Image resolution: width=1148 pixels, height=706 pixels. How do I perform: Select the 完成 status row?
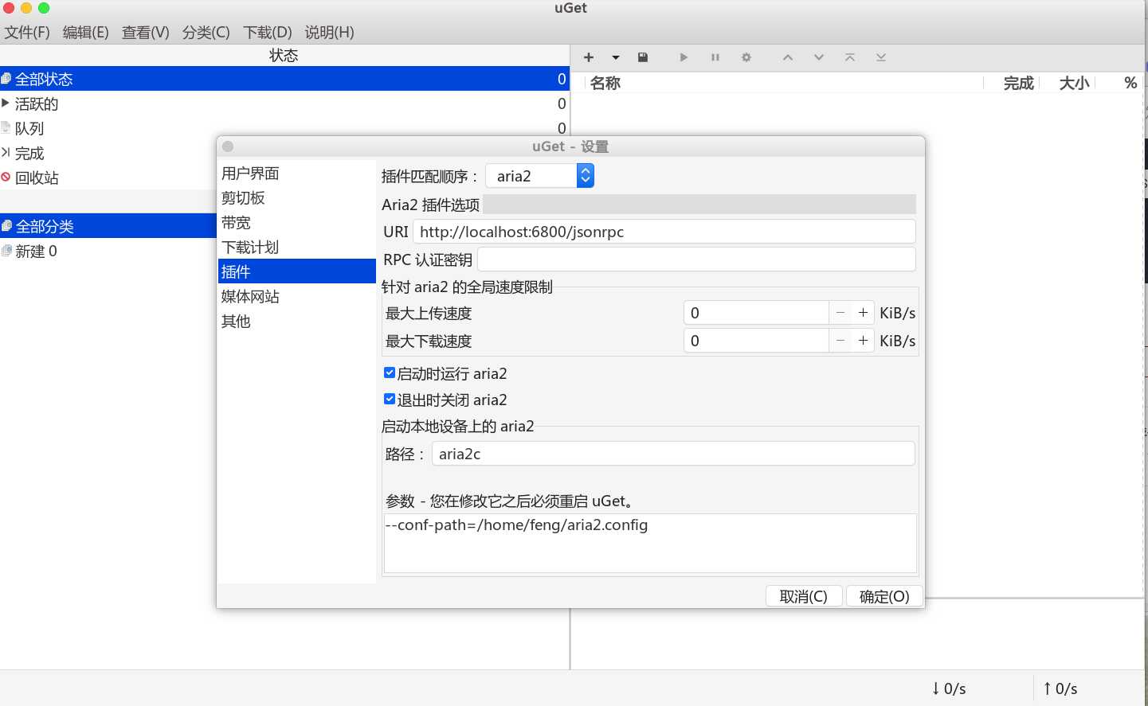click(x=108, y=153)
